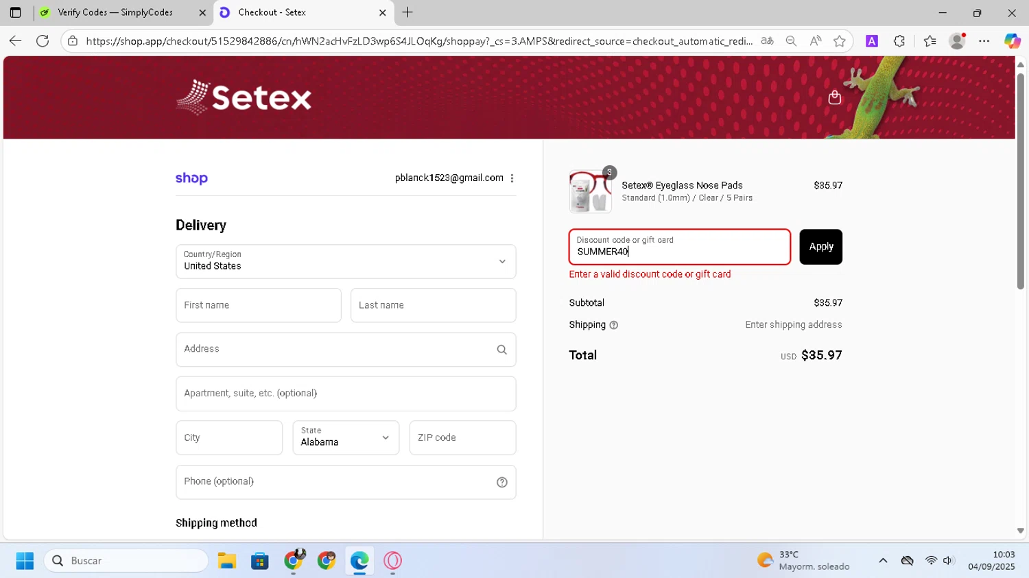Open Microsoft Store from taskbar
Screen dimensions: 1029x578
tap(260, 561)
